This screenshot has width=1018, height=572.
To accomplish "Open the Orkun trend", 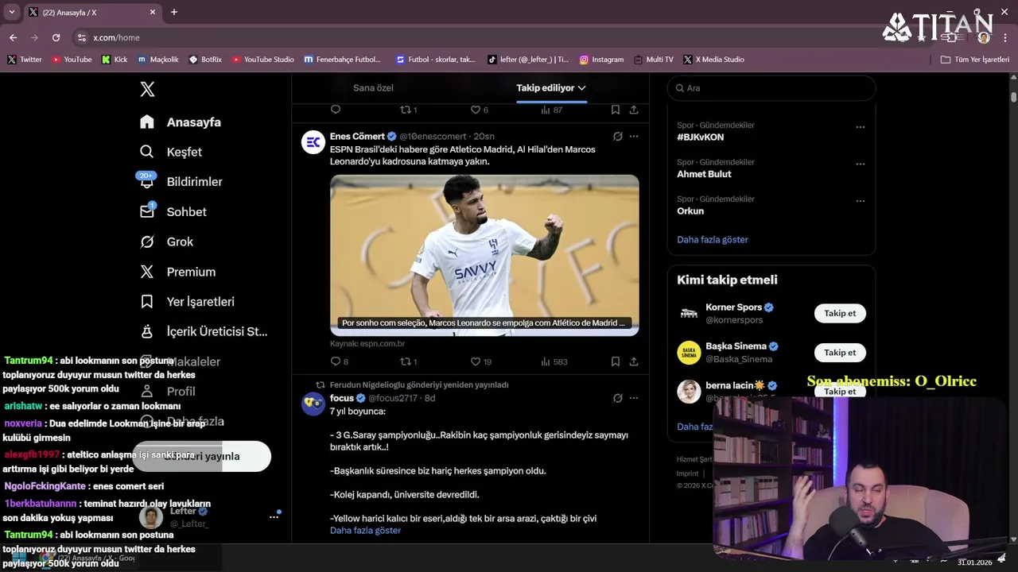I will [690, 211].
